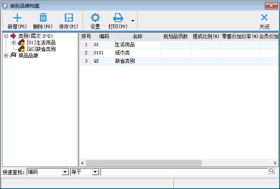Click the 删除(F8) trash icon
280x189 pixels.
pos(43,17)
